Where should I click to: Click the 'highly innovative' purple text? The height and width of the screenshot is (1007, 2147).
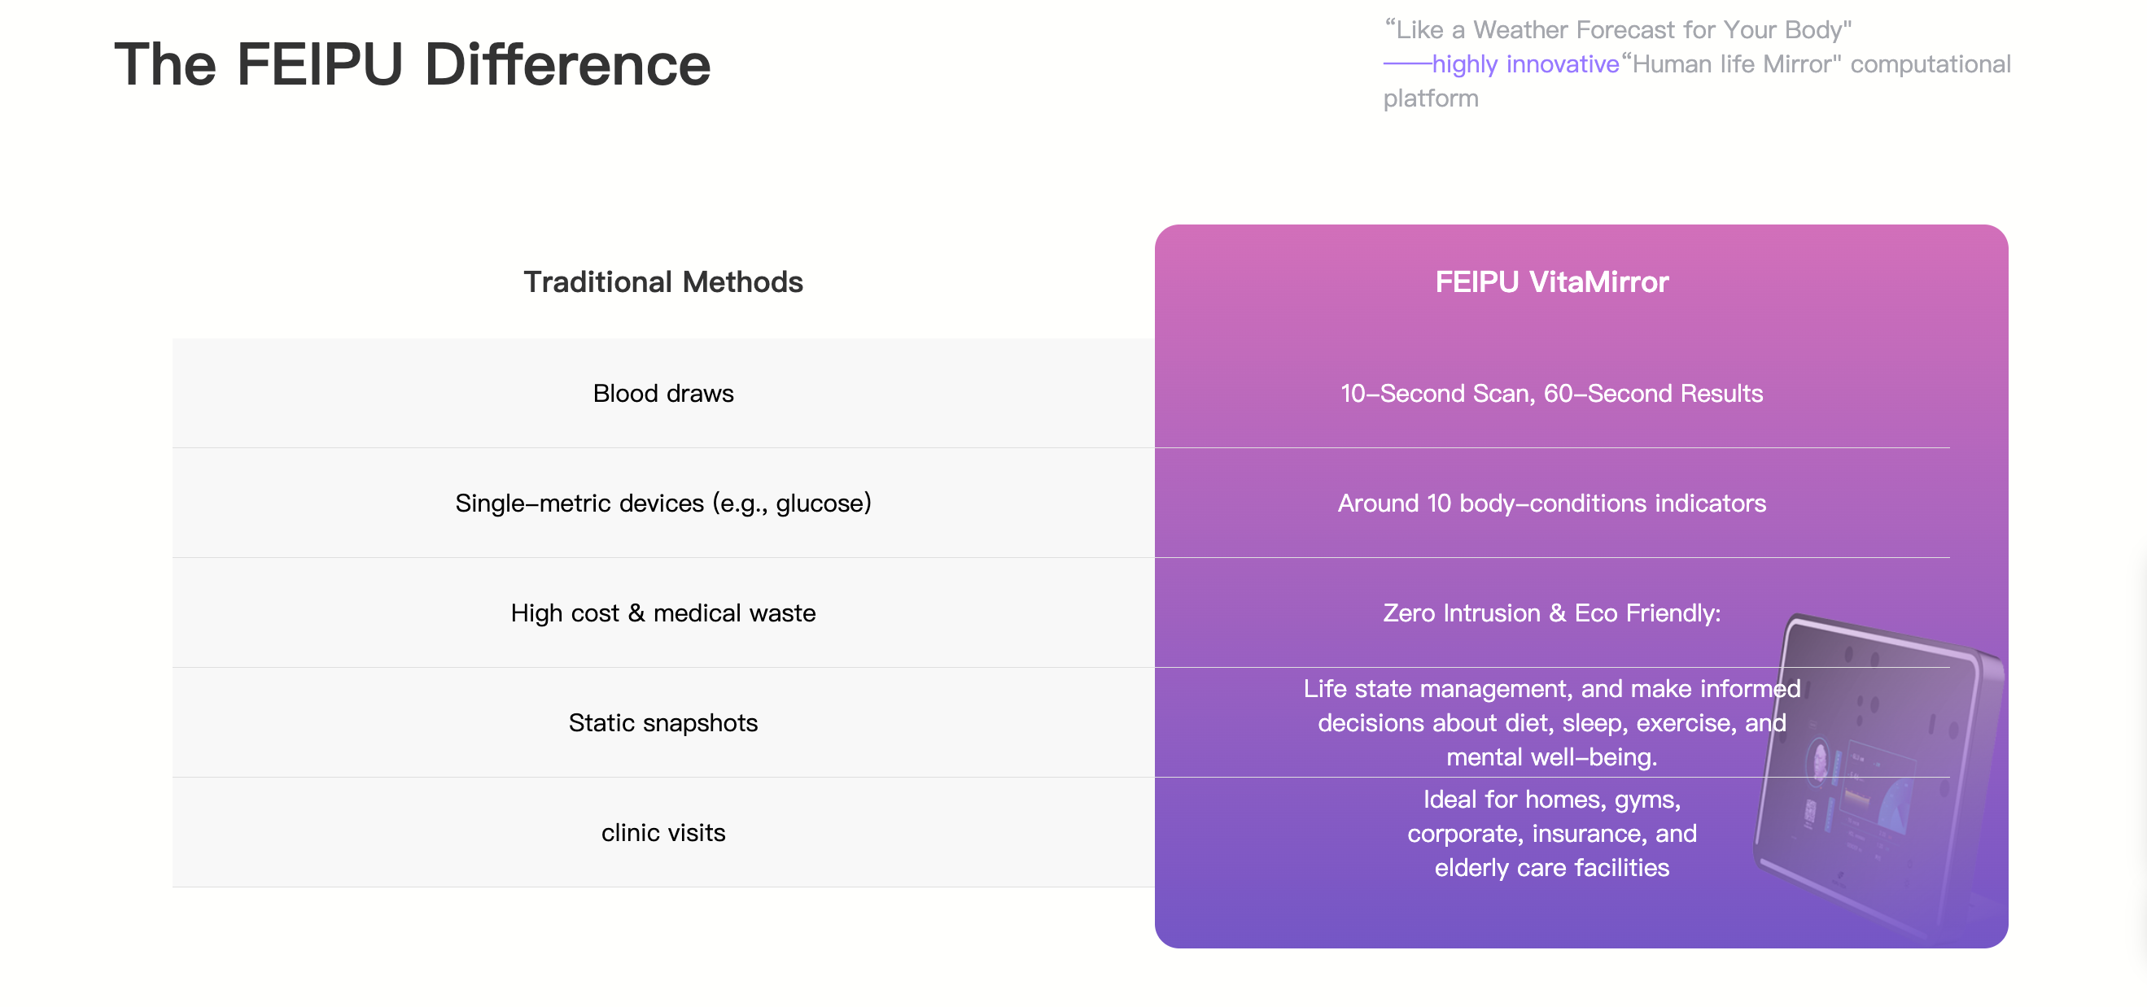click(x=1524, y=64)
